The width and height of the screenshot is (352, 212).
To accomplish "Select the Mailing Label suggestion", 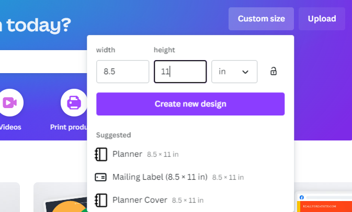I will pos(190,177).
